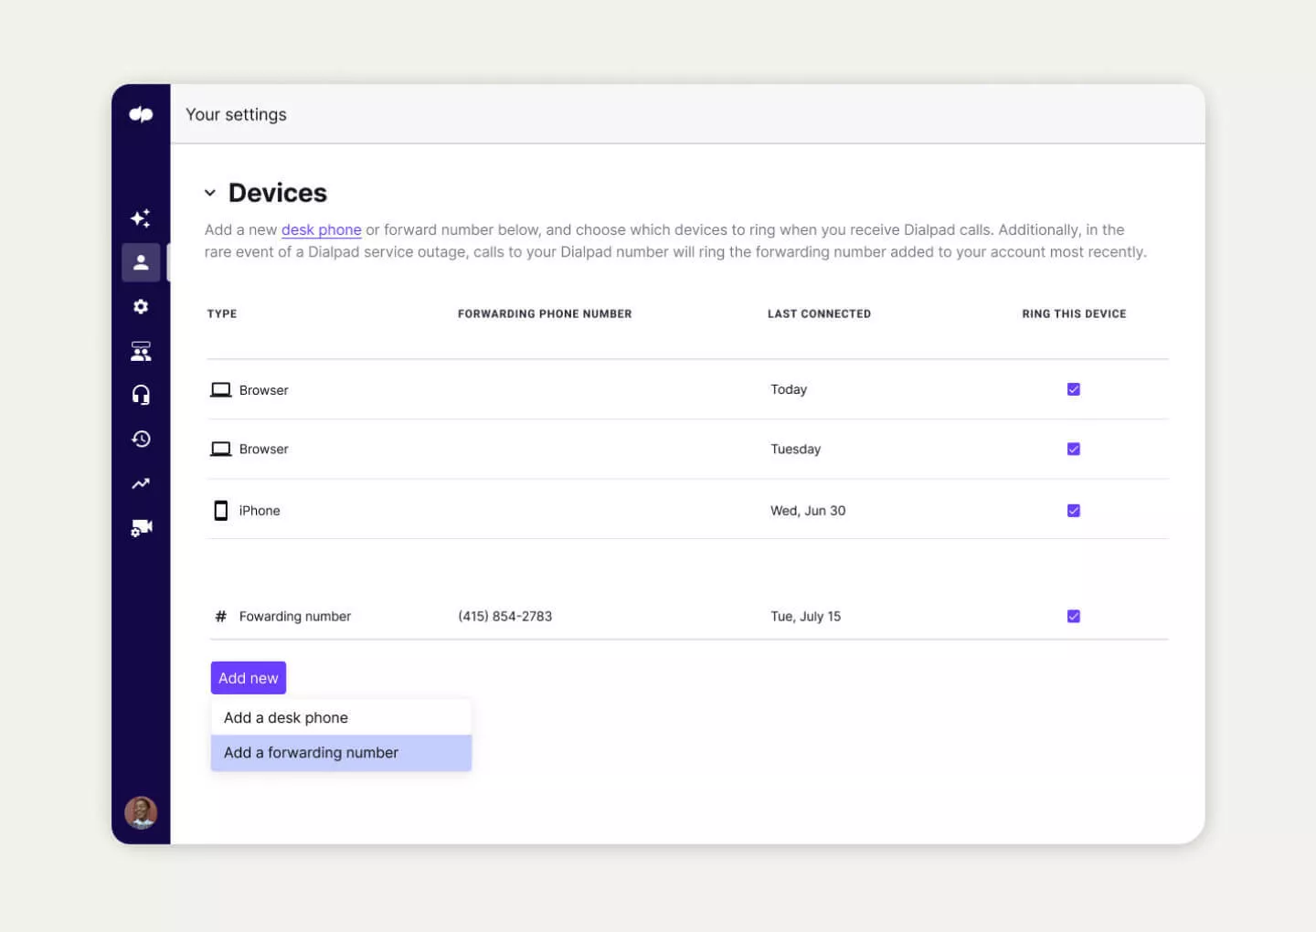Open the headset support icon
Image resolution: width=1316 pixels, height=932 pixels.
point(141,394)
